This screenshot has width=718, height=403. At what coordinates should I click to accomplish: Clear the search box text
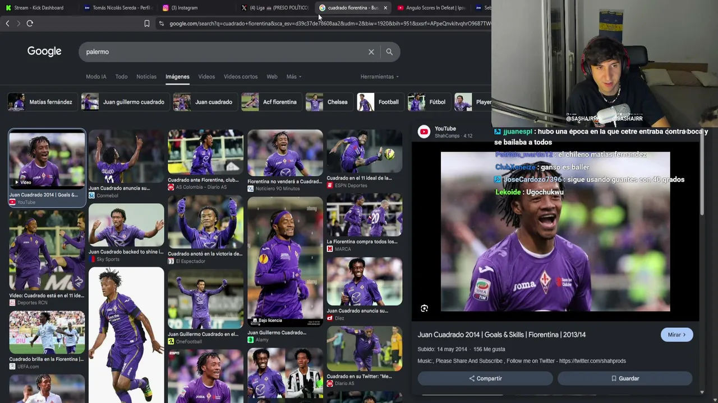pyautogui.click(x=371, y=51)
